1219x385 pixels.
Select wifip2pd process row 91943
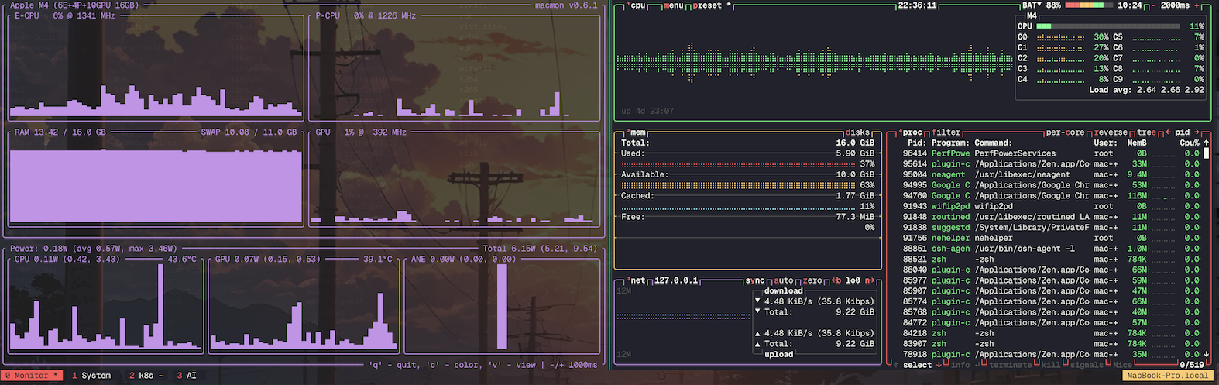pyautogui.click(x=1051, y=206)
